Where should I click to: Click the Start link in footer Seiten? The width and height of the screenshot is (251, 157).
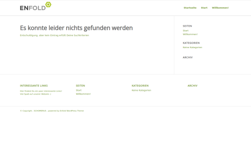pyautogui.click(x=79, y=90)
